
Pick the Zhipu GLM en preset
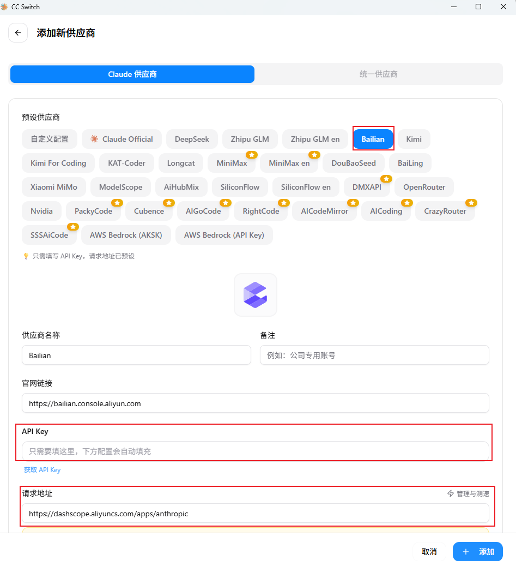coord(315,139)
